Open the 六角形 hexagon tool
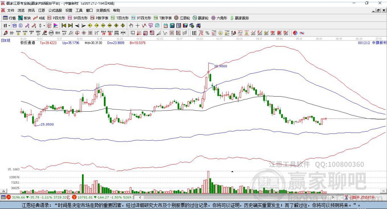387x209 pixels. (219, 18)
